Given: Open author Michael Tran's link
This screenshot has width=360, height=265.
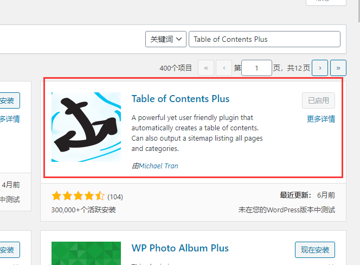Looking at the screenshot, I should tap(158, 166).
